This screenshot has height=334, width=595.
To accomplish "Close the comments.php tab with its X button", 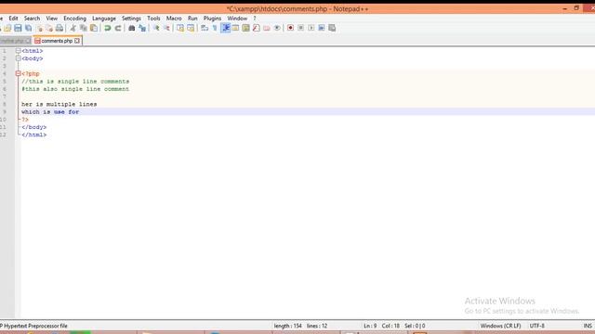I will click(x=77, y=41).
